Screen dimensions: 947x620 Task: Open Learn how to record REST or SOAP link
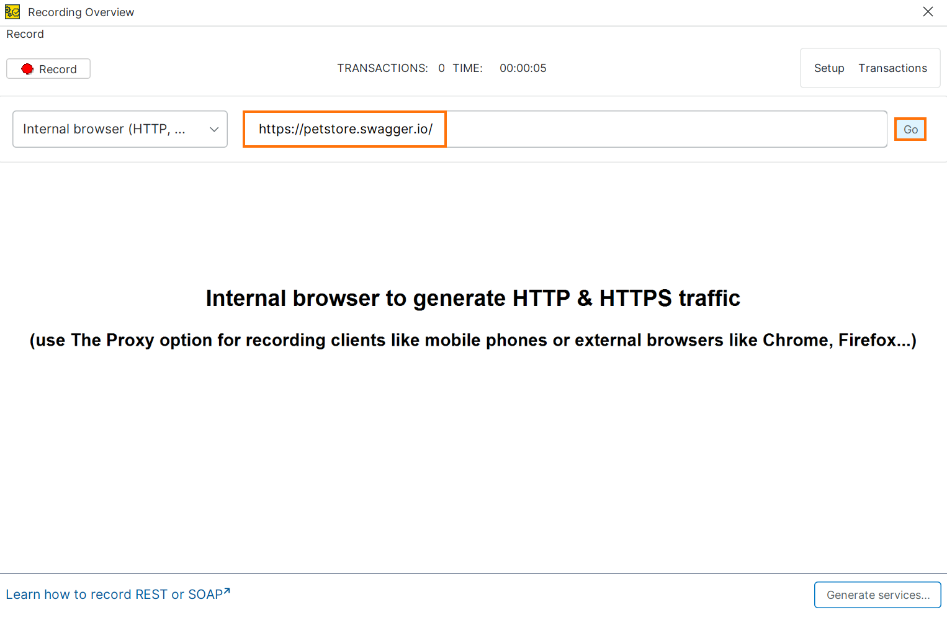(118, 594)
